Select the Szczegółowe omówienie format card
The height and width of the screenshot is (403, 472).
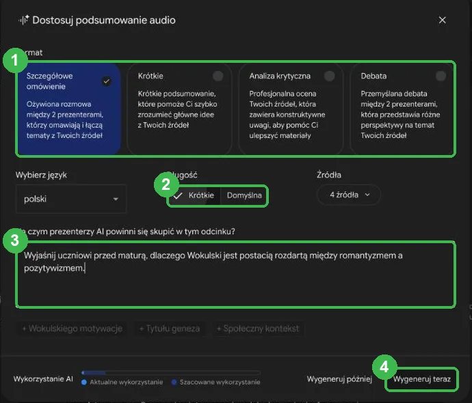coord(69,109)
